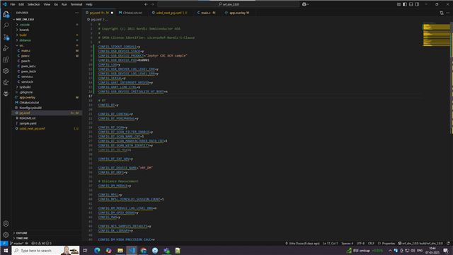Open the Terminal menu
This screenshot has width=453, height=255.
(76, 4)
